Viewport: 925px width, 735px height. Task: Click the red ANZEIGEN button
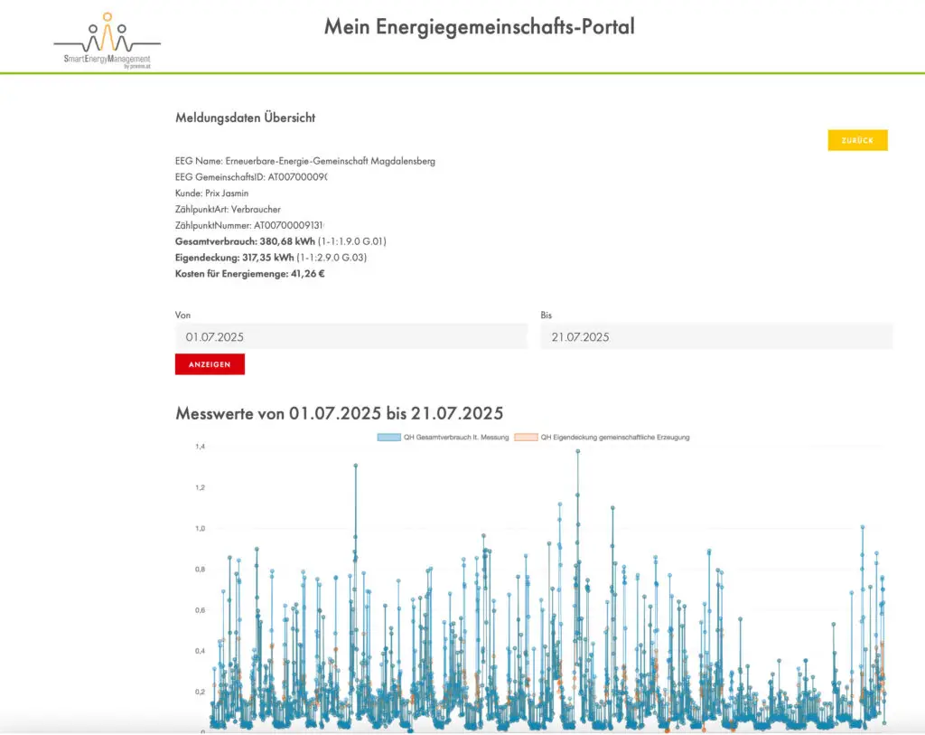click(x=210, y=364)
